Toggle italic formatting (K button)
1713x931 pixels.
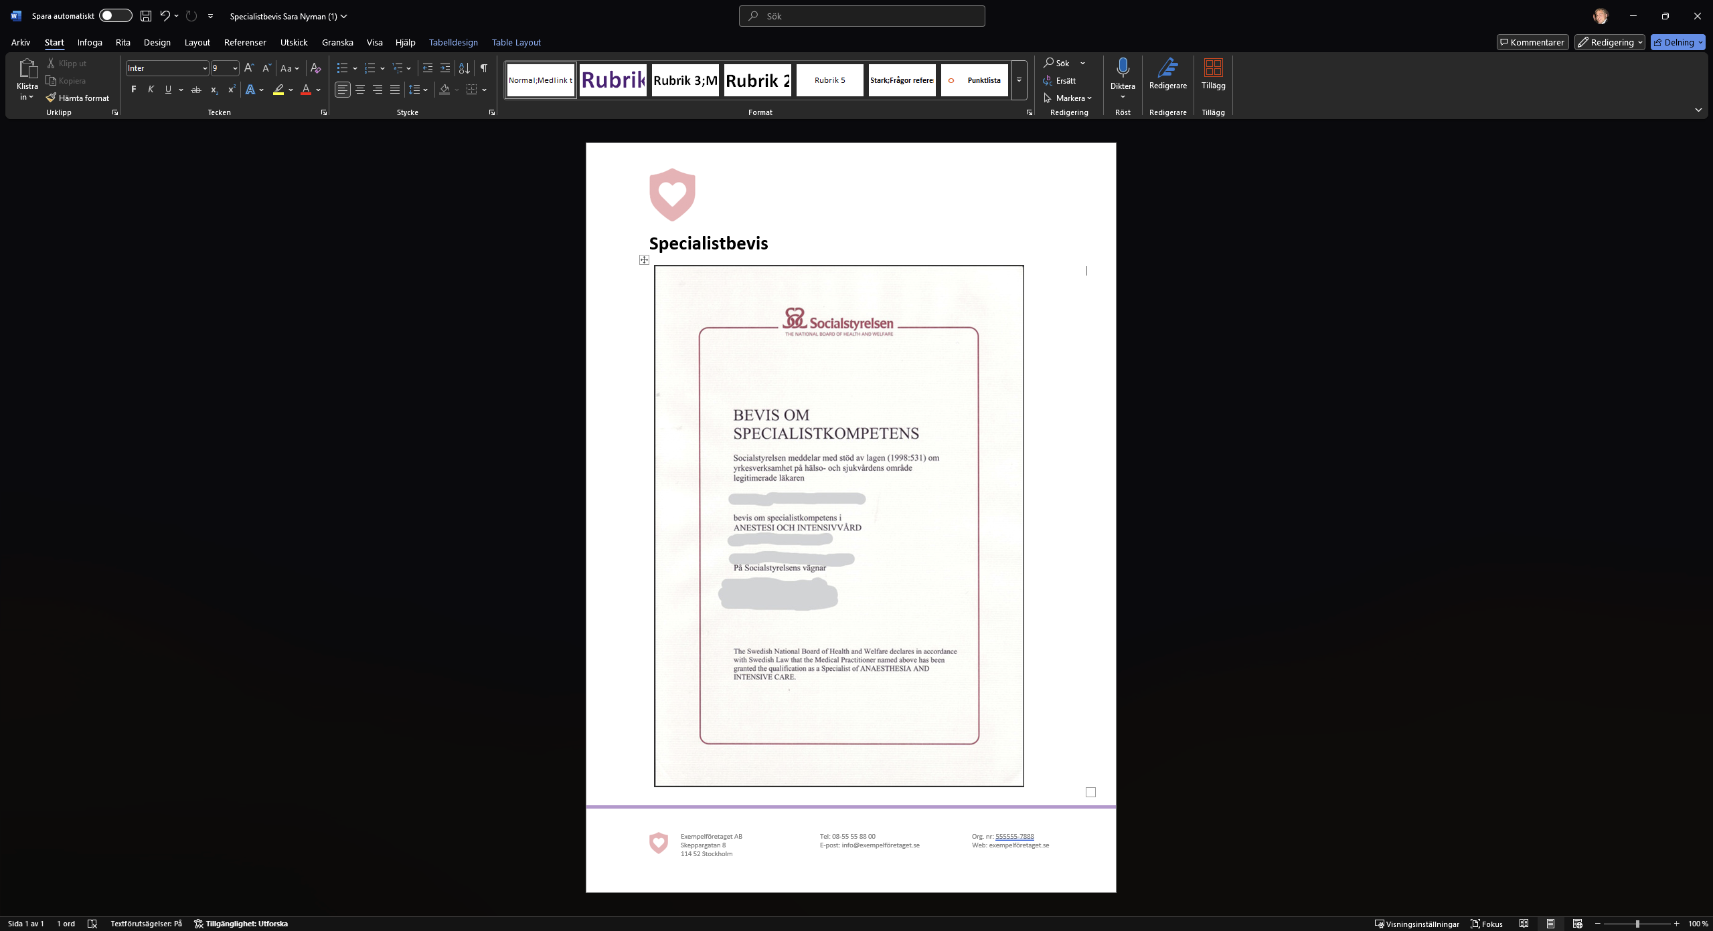pos(151,90)
